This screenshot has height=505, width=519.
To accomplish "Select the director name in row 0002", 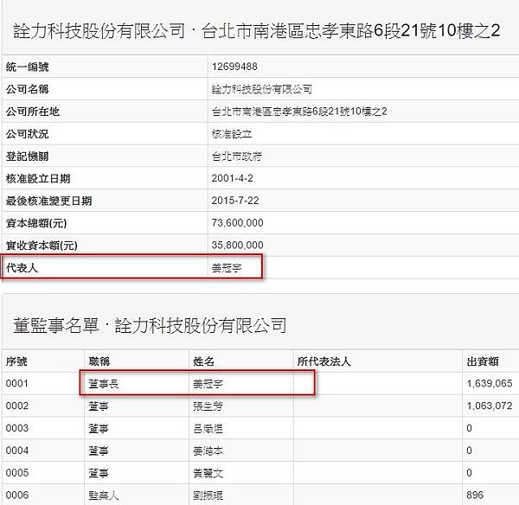I will click(x=208, y=406).
